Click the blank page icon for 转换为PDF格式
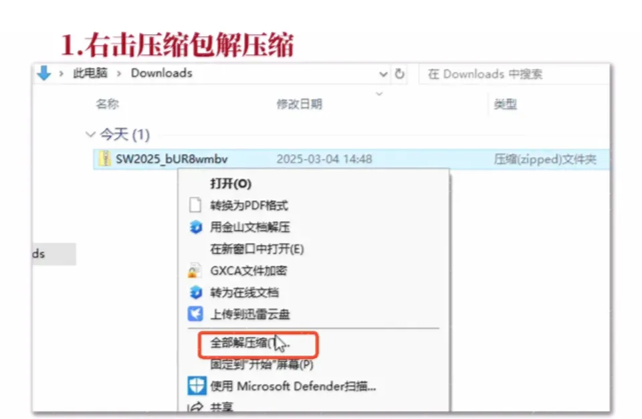 point(195,205)
